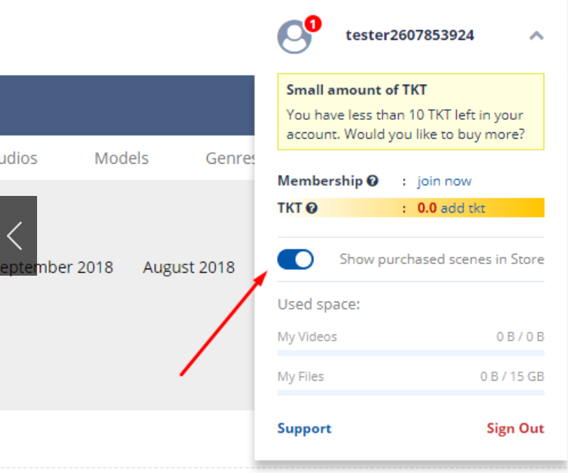The image size is (568, 473).
Task: Click Sign Out
Action: coord(515,428)
